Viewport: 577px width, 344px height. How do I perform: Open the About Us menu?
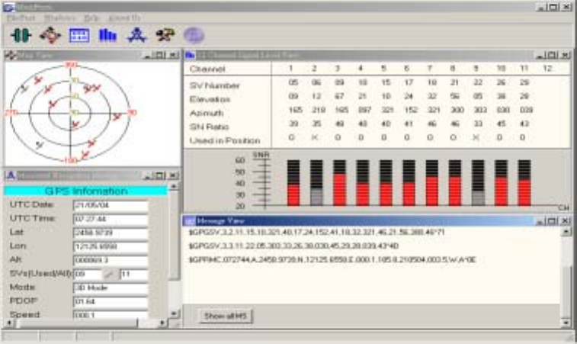(x=124, y=18)
